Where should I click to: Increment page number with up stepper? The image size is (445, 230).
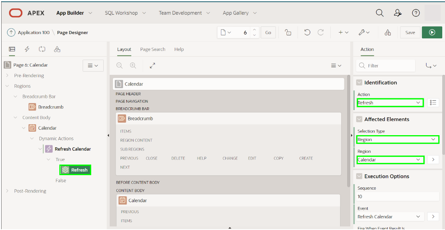(x=254, y=30)
